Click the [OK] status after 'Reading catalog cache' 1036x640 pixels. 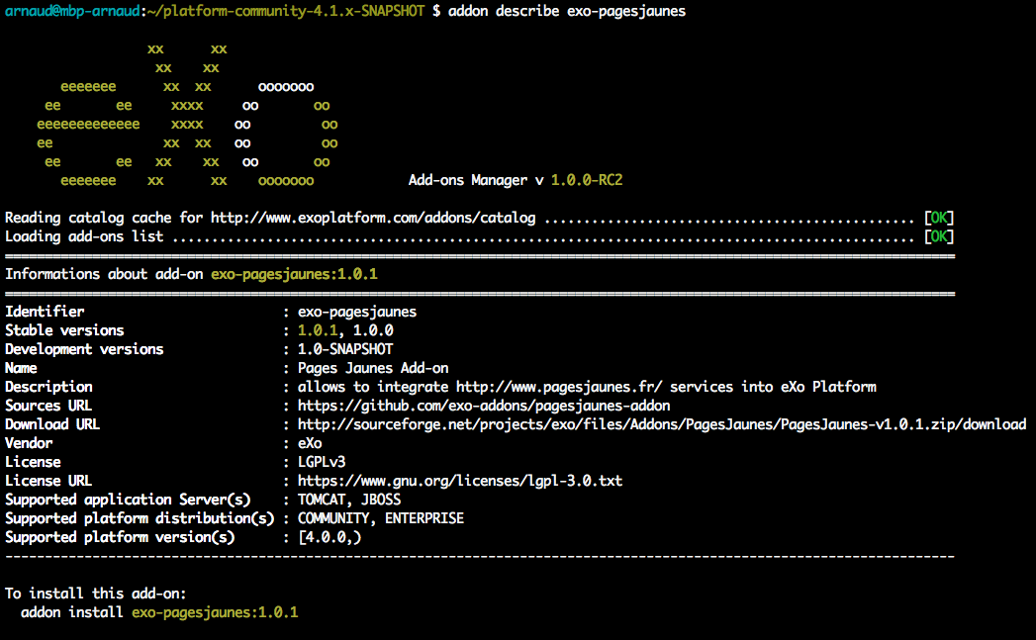pos(939,218)
